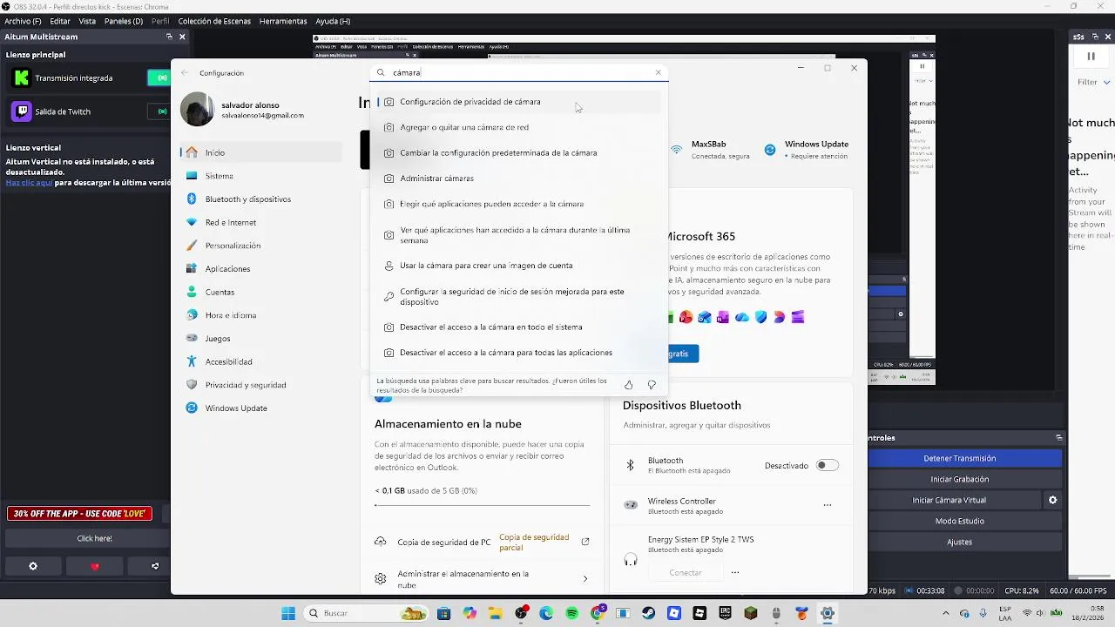
Task: Open the OBS Vista menu
Action: click(x=87, y=21)
